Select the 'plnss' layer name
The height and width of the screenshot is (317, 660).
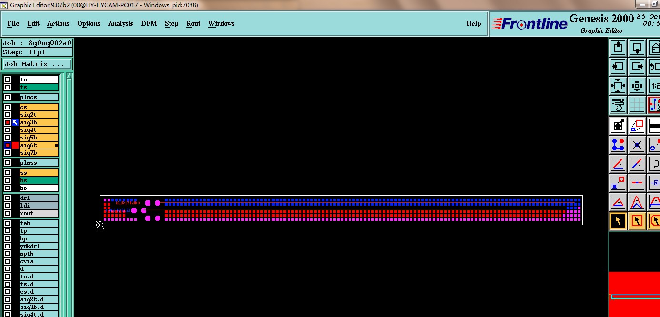click(x=39, y=163)
